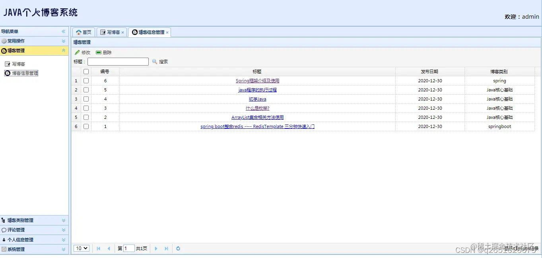Open the Spring框架介绍及使用 link
The width and height of the screenshot is (542, 258).
tap(257, 81)
